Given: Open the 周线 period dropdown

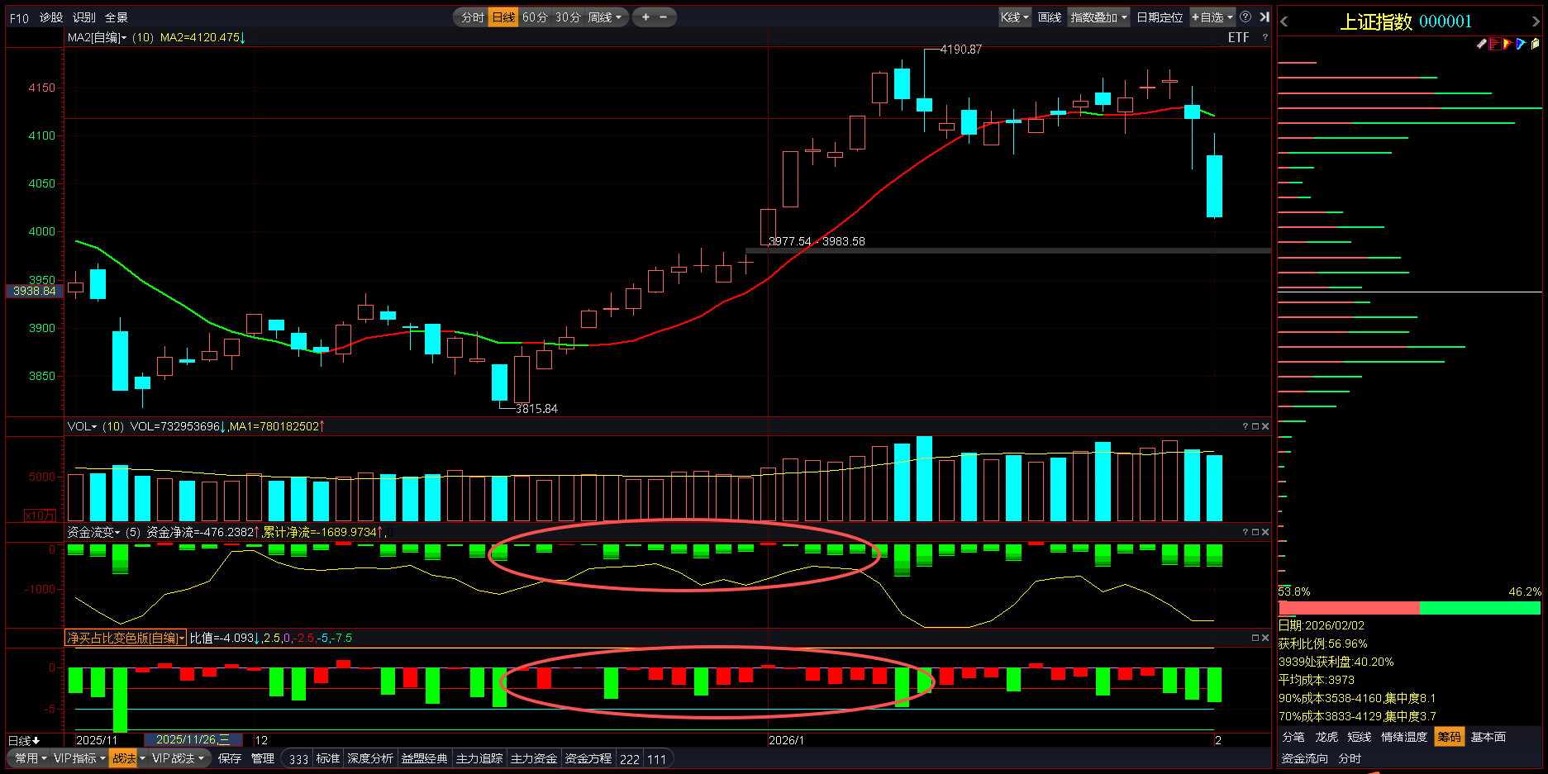Looking at the screenshot, I should [x=605, y=17].
